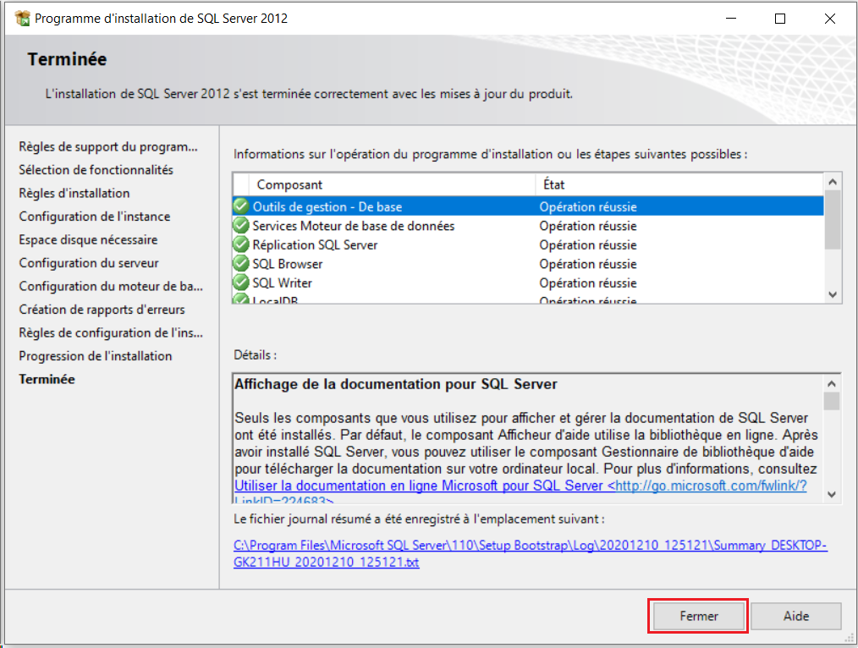Click 'Sélection de fonctionnalités' step
Image resolution: width=858 pixels, height=648 pixels.
click(96, 170)
